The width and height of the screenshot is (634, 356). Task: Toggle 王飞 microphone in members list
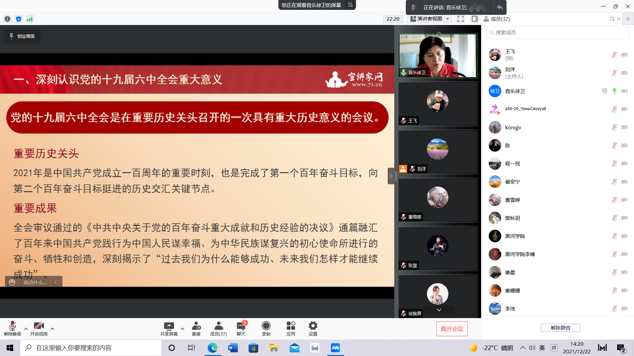pos(614,55)
